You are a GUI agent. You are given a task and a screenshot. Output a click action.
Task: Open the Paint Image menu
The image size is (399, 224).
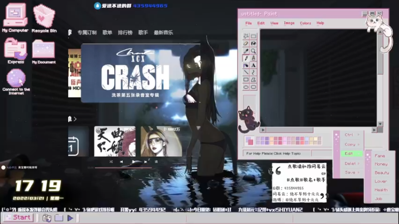pyautogui.click(x=289, y=23)
